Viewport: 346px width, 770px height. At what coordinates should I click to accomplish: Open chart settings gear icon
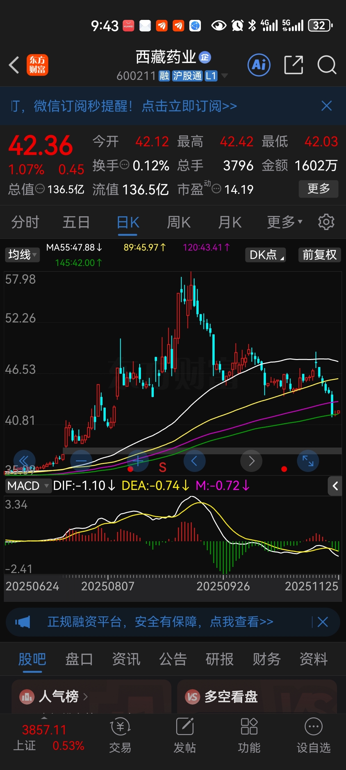326,222
